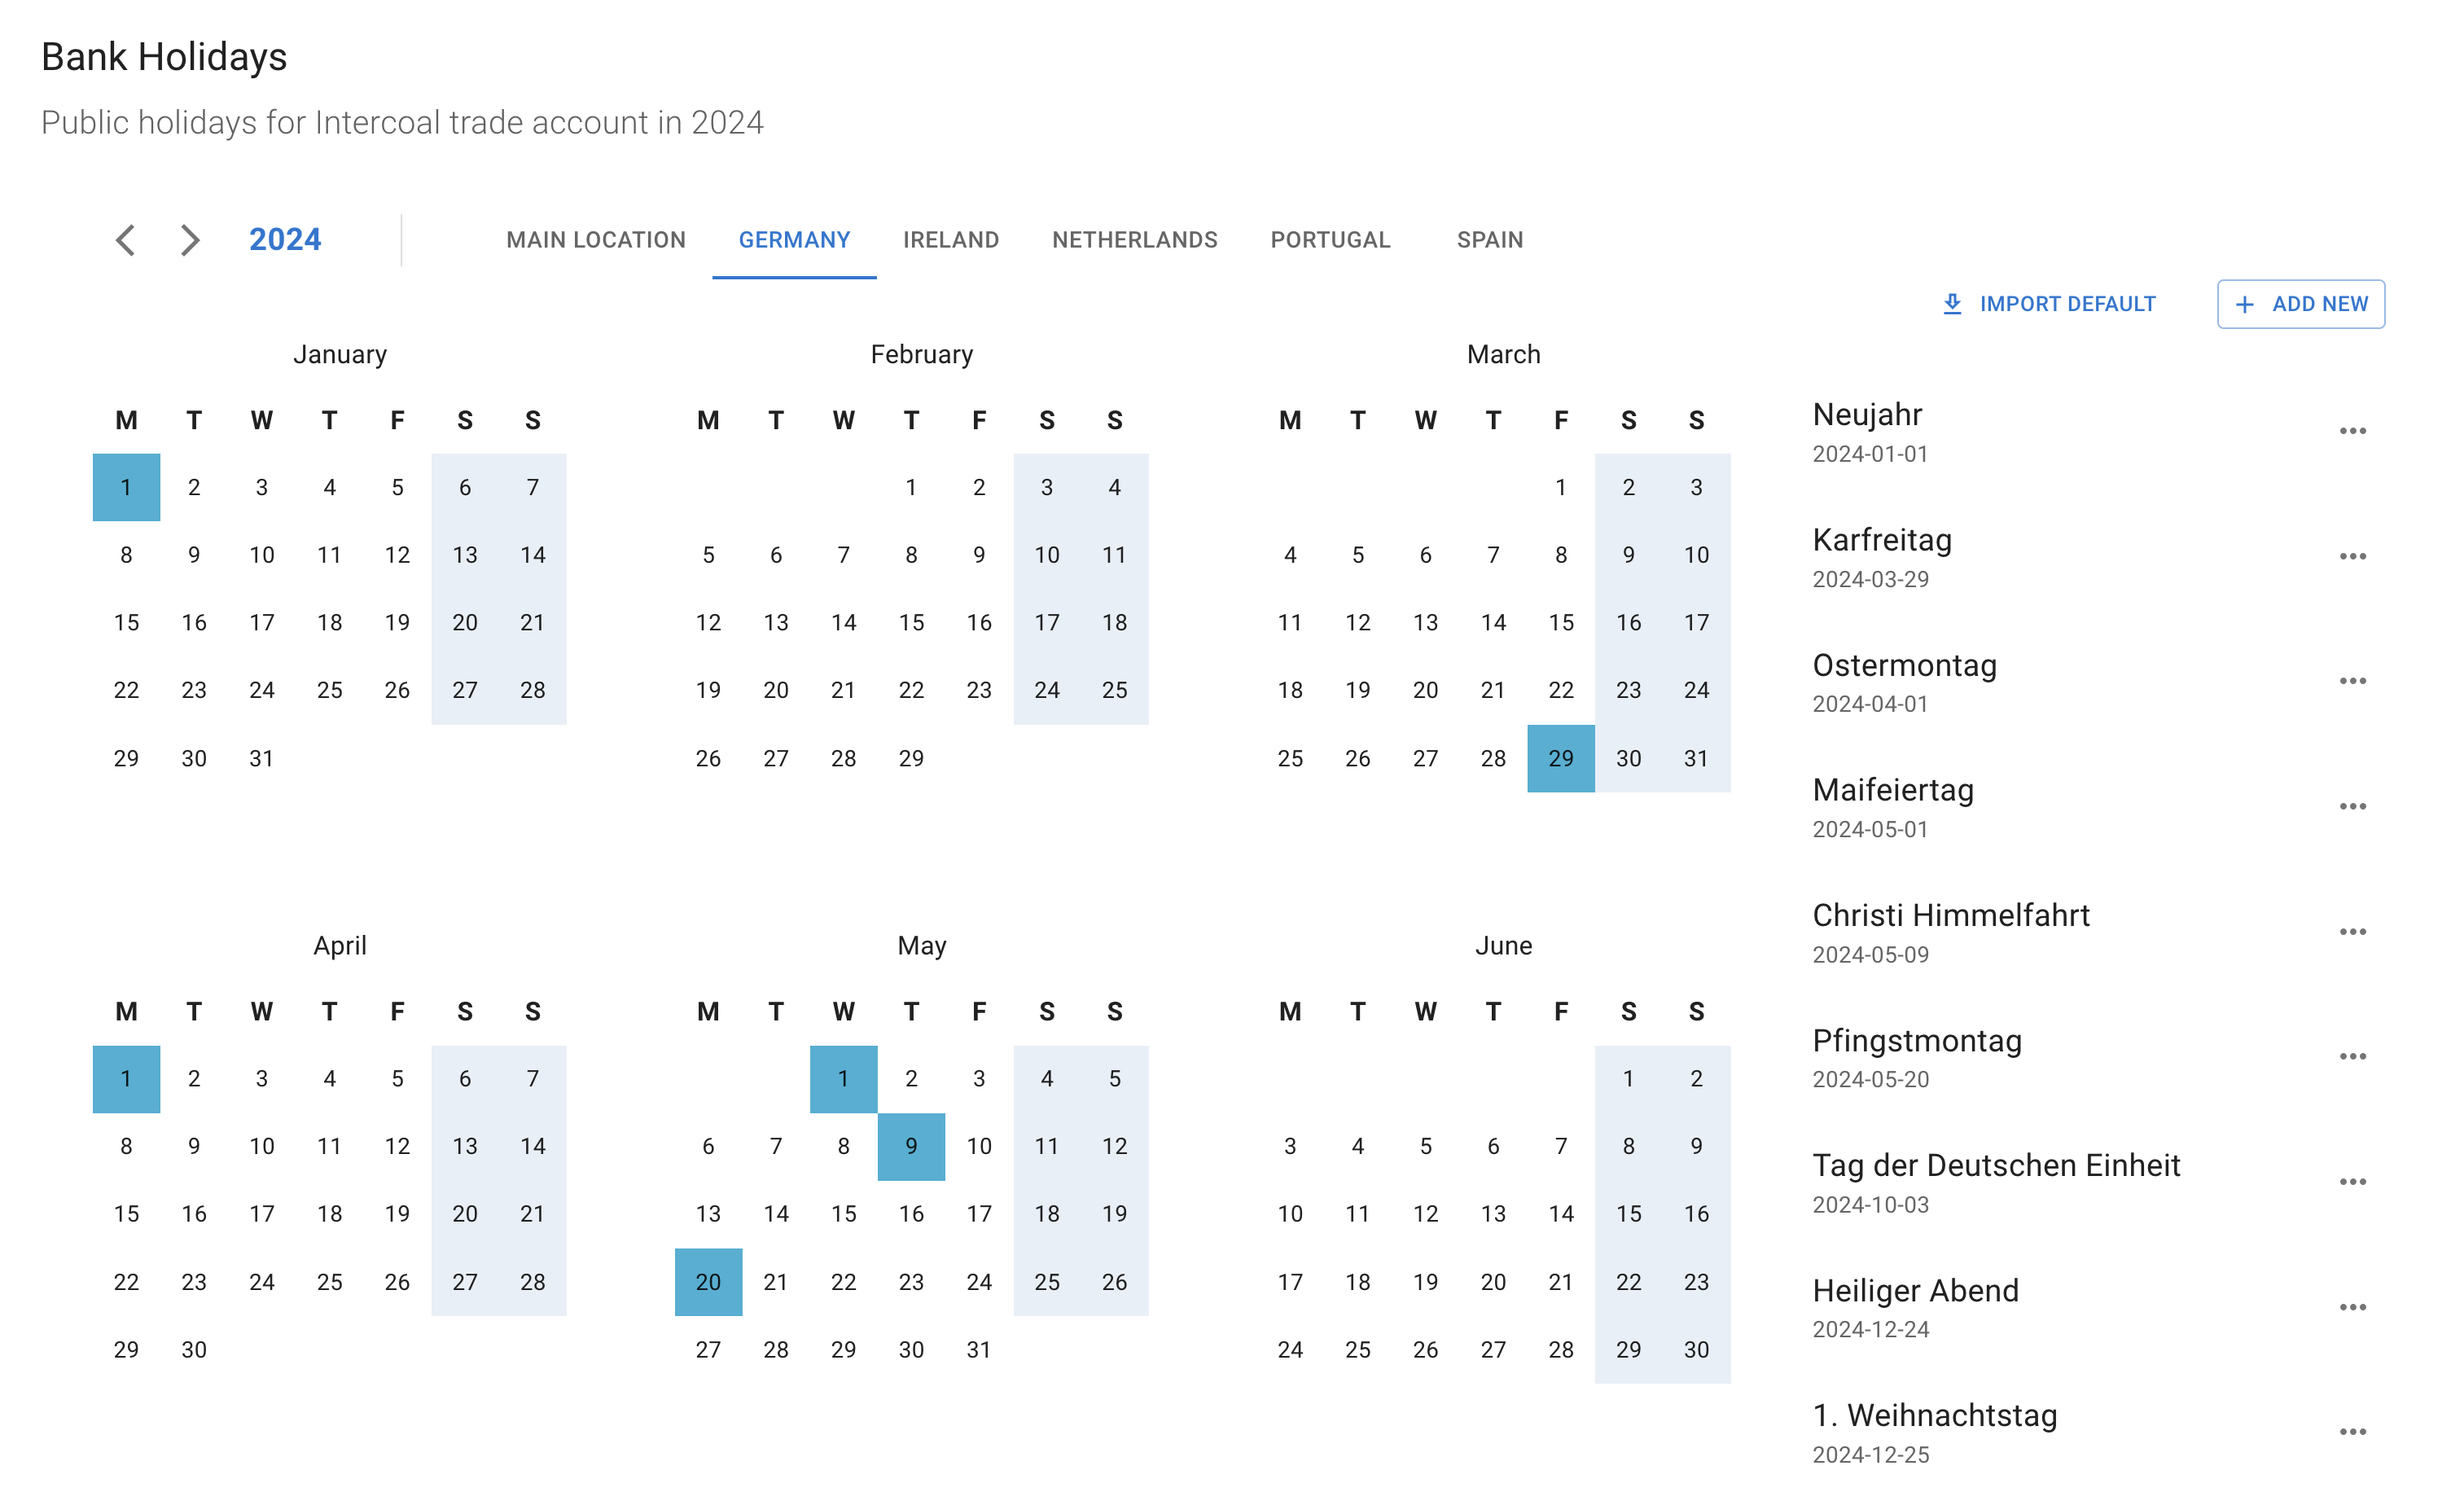Select the Netherlands tab
This screenshot has height=1492, width=2464.
tap(1133, 239)
